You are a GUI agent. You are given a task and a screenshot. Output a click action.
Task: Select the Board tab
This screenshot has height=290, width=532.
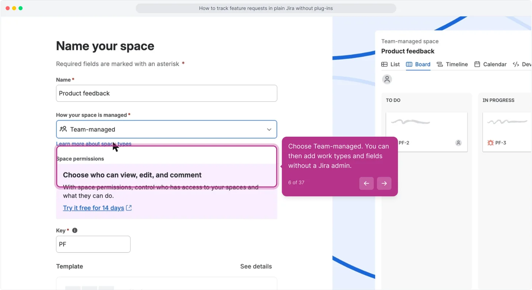(418, 65)
